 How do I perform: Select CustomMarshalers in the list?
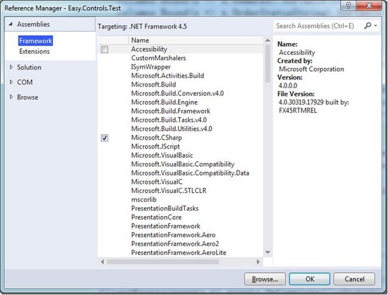[159, 58]
